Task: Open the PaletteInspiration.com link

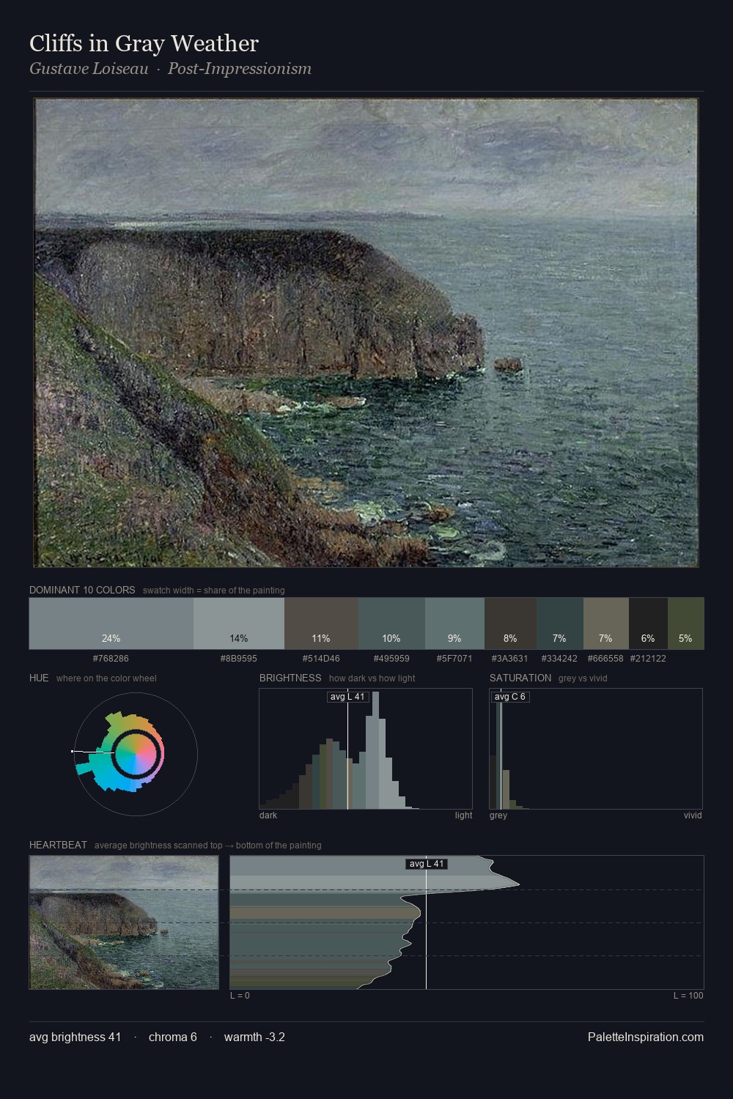Action: pos(646,1037)
